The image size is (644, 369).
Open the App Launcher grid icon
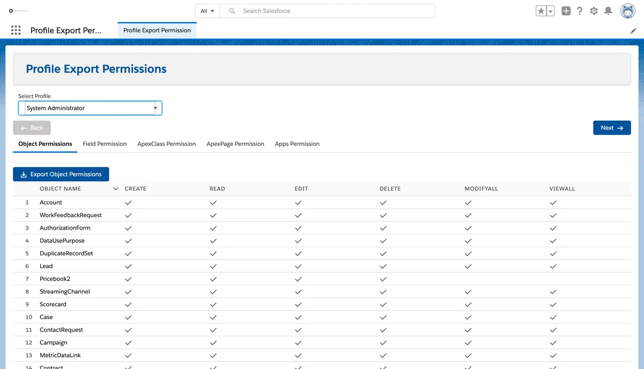point(16,30)
